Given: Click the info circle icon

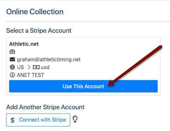Looking at the screenshot, I should (x=12, y=75).
